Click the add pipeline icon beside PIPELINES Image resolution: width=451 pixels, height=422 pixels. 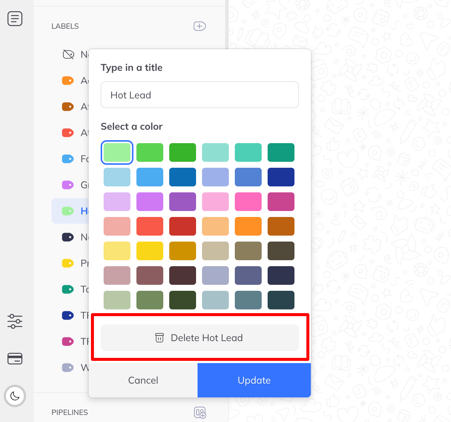[x=200, y=412]
